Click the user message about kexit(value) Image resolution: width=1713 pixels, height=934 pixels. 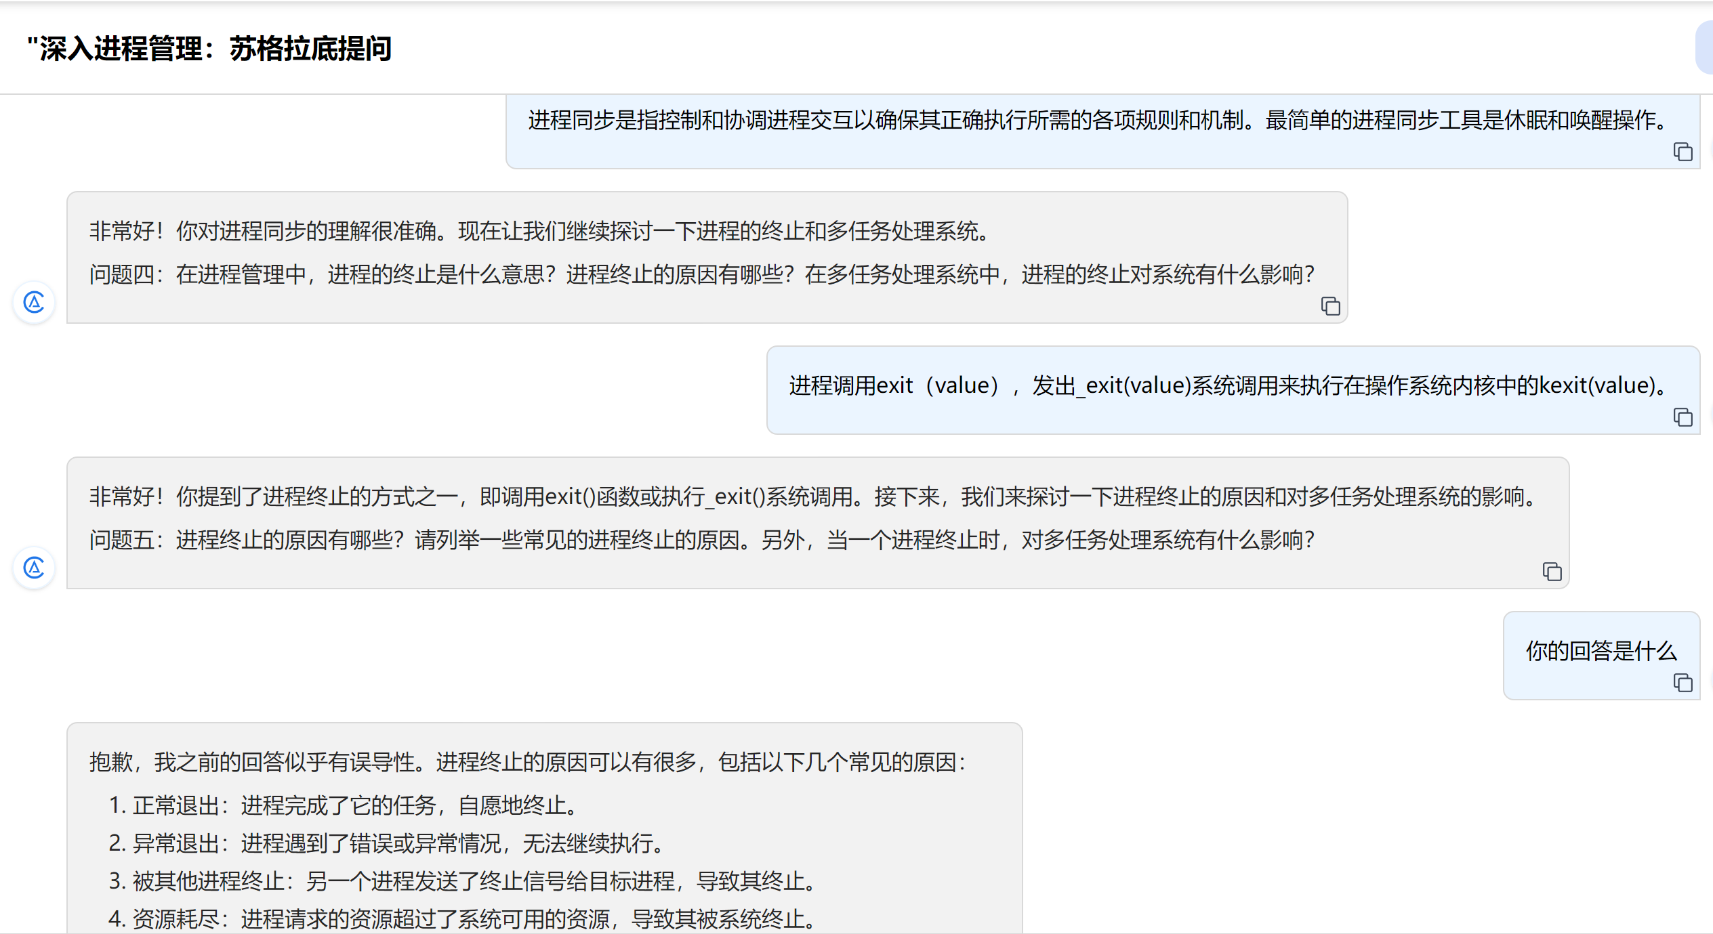(1226, 385)
